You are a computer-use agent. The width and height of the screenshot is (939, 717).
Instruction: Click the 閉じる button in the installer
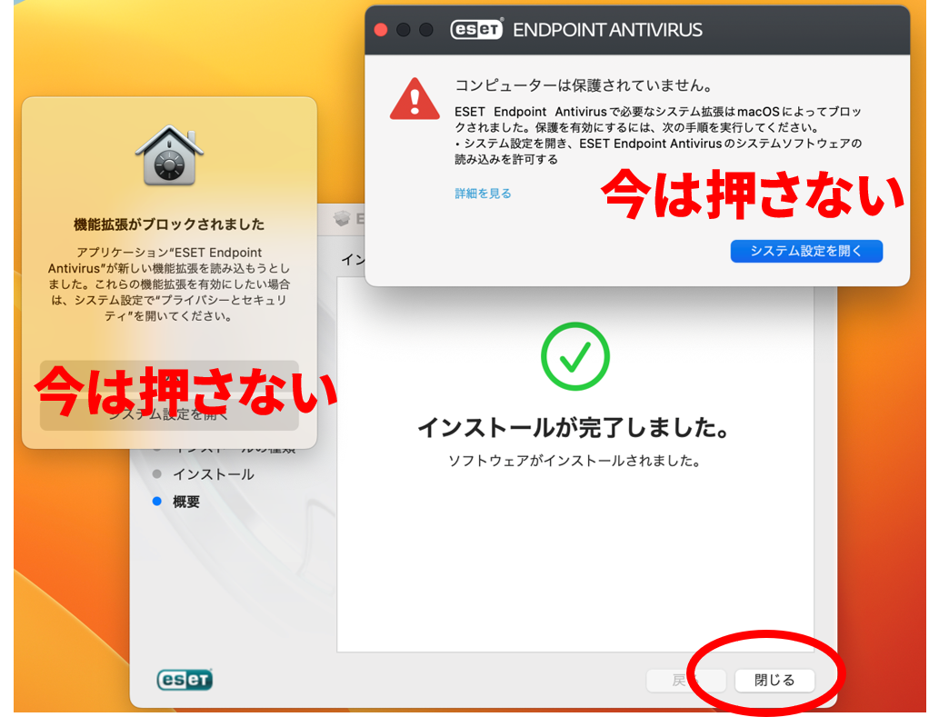click(774, 681)
